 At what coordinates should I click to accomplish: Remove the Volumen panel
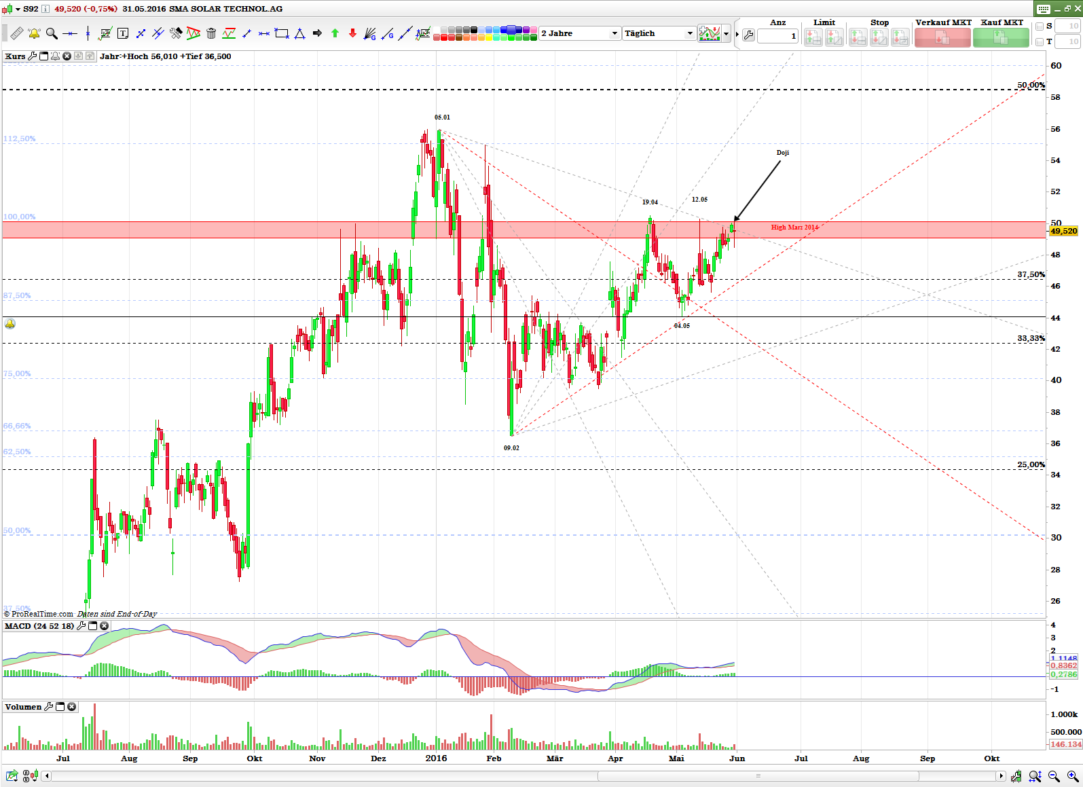click(71, 707)
